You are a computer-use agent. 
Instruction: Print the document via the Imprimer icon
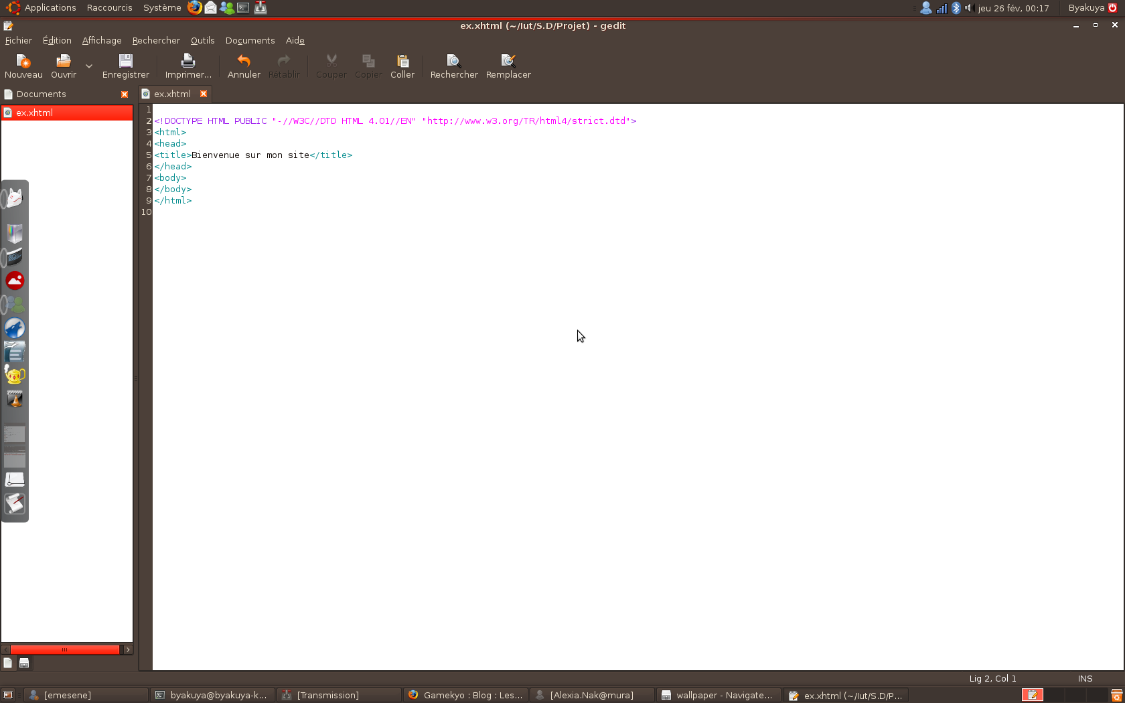(x=188, y=61)
